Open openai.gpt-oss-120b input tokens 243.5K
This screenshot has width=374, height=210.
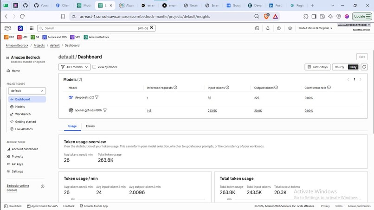pos(212,111)
